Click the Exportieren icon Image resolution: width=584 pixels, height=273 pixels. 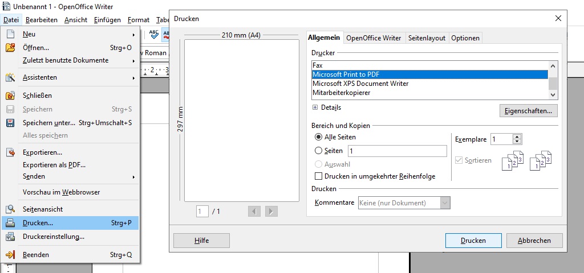[10, 152]
